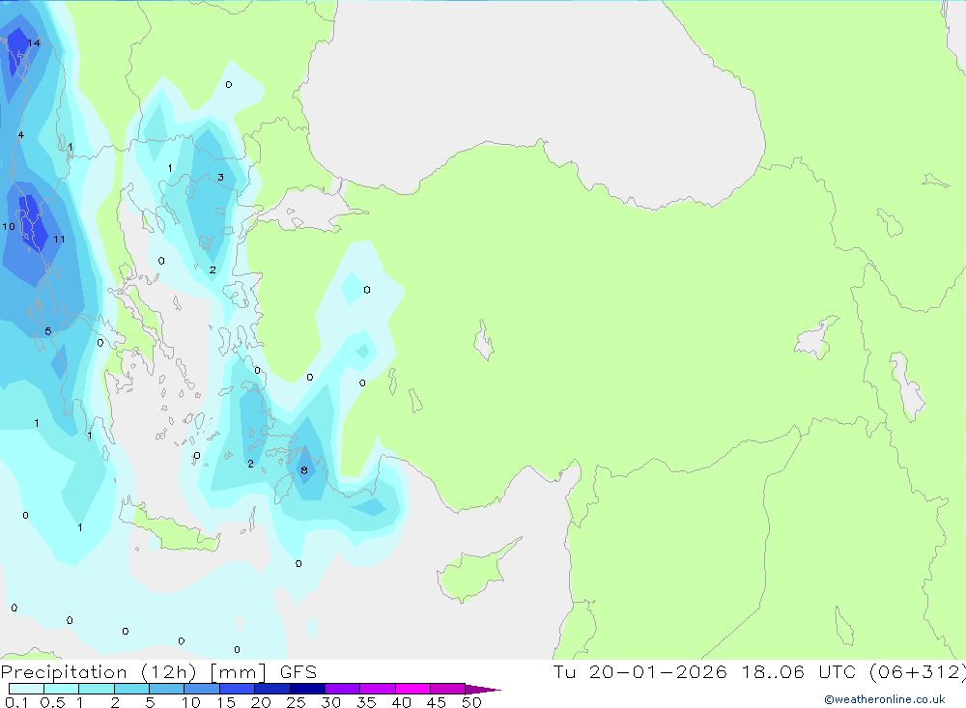This screenshot has height=708, width=966.
Task: Click the '40' legend scale label
Action: (x=402, y=702)
